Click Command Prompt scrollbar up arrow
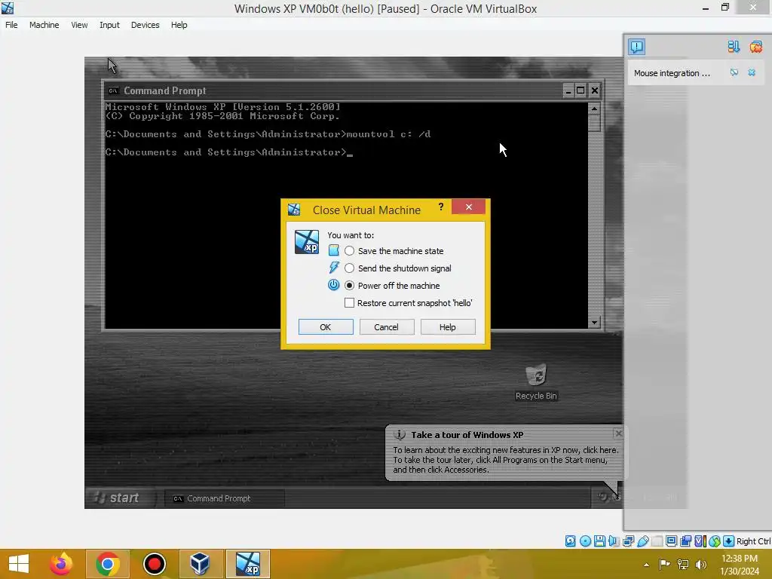Image resolution: width=772 pixels, height=579 pixels. pyautogui.click(x=594, y=109)
